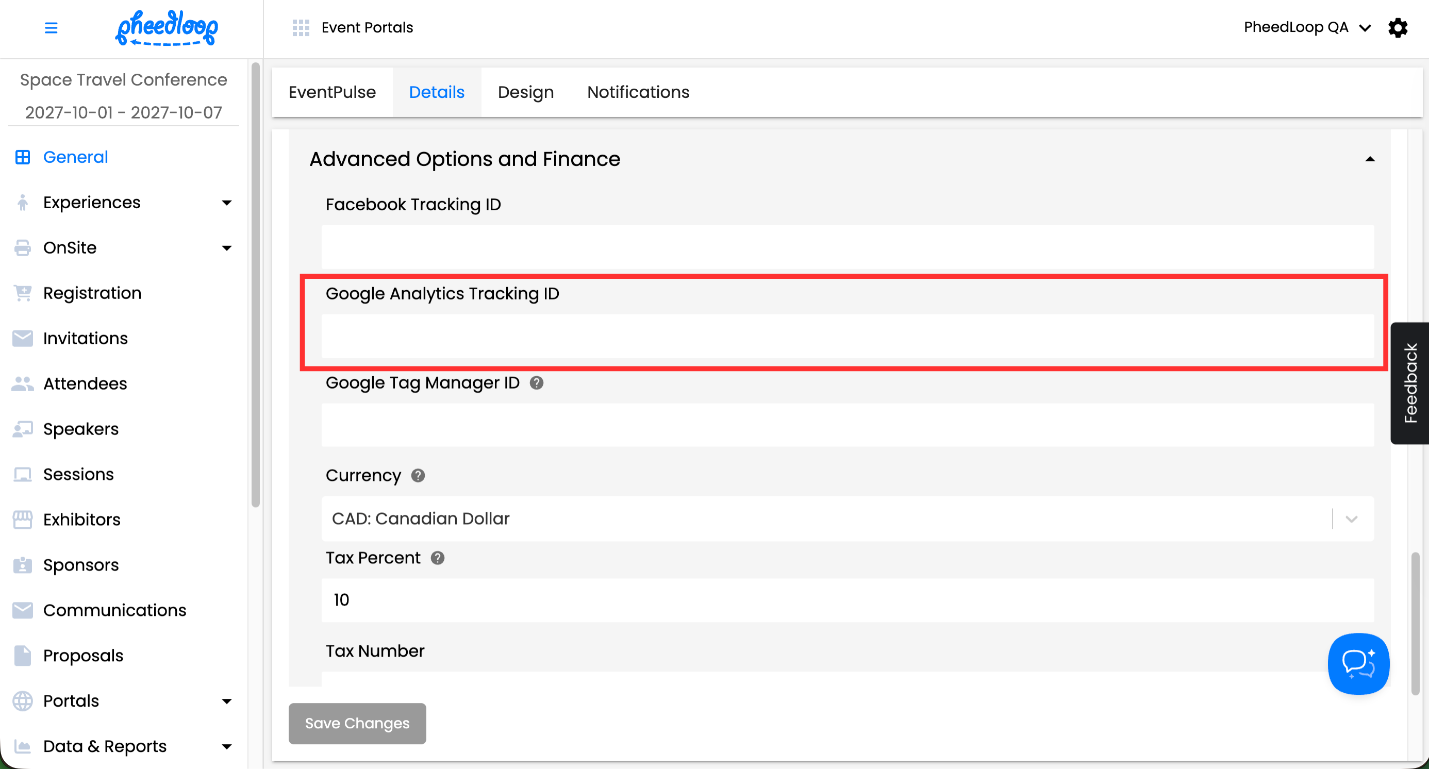Click the Event Portals grid icon
1429x769 pixels.
(x=301, y=28)
